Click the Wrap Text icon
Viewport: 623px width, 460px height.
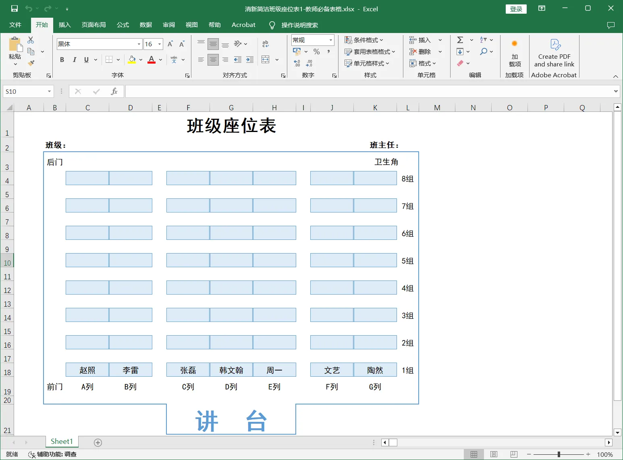coord(266,44)
